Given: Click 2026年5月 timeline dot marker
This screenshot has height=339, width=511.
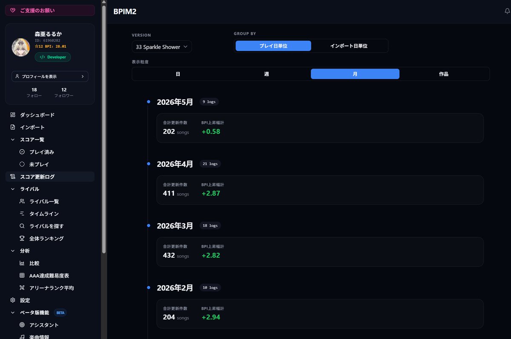Looking at the screenshot, I should 148,102.
